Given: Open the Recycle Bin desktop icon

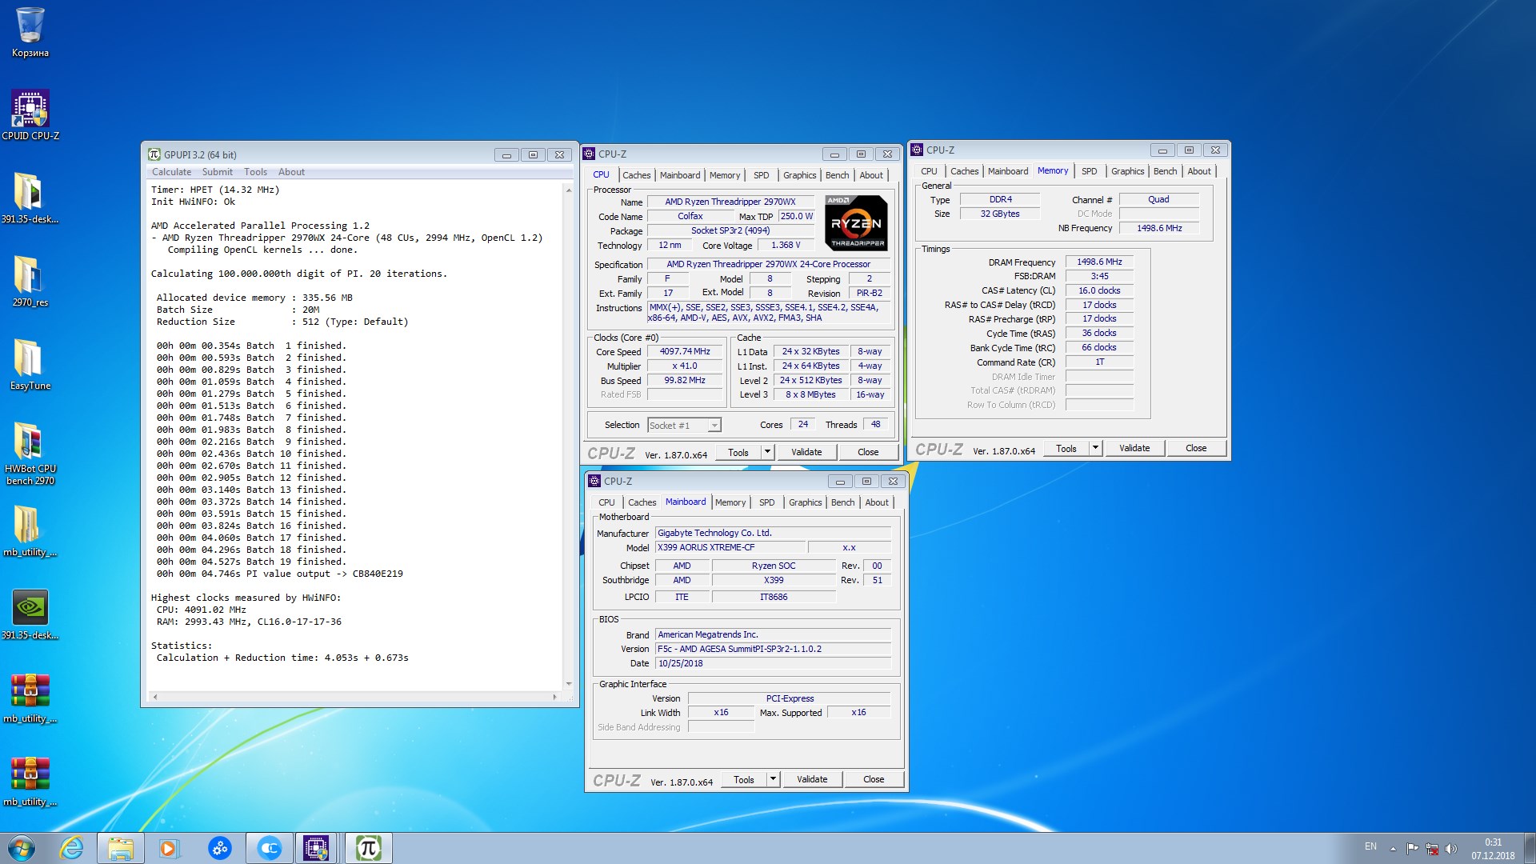Looking at the screenshot, I should click(30, 32).
